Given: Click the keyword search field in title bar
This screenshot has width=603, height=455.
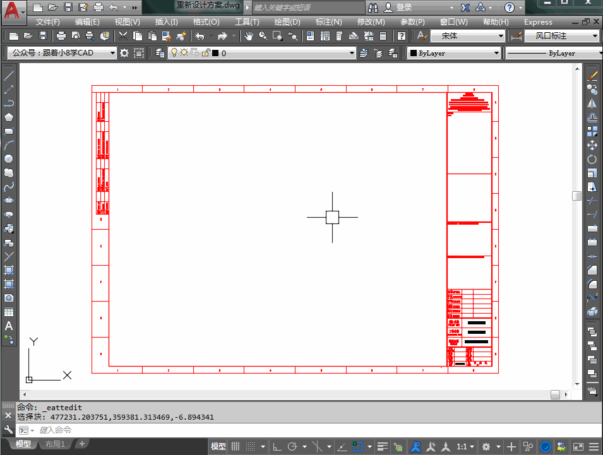Looking at the screenshot, I should pyautogui.click(x=308, y=8).
